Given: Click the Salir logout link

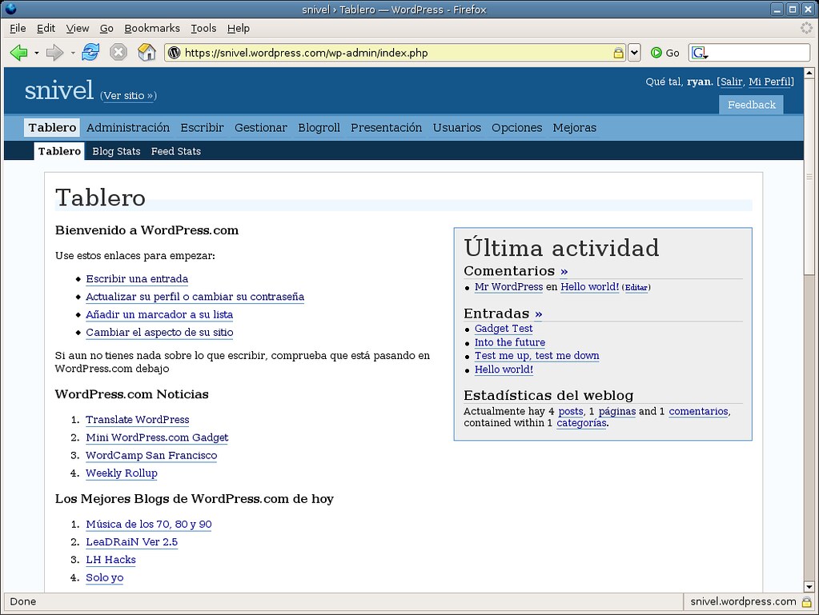Looking at the screenshot, I should tap(731, 82).
